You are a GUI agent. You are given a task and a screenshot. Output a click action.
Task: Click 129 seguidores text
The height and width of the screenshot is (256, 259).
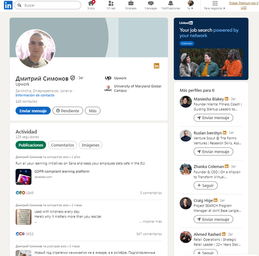(27, 137)
